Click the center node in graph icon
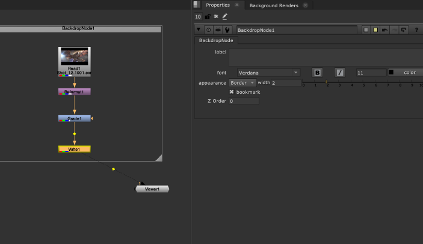The width and height of the screenshot is (423, 244). (x=209, y=30)
